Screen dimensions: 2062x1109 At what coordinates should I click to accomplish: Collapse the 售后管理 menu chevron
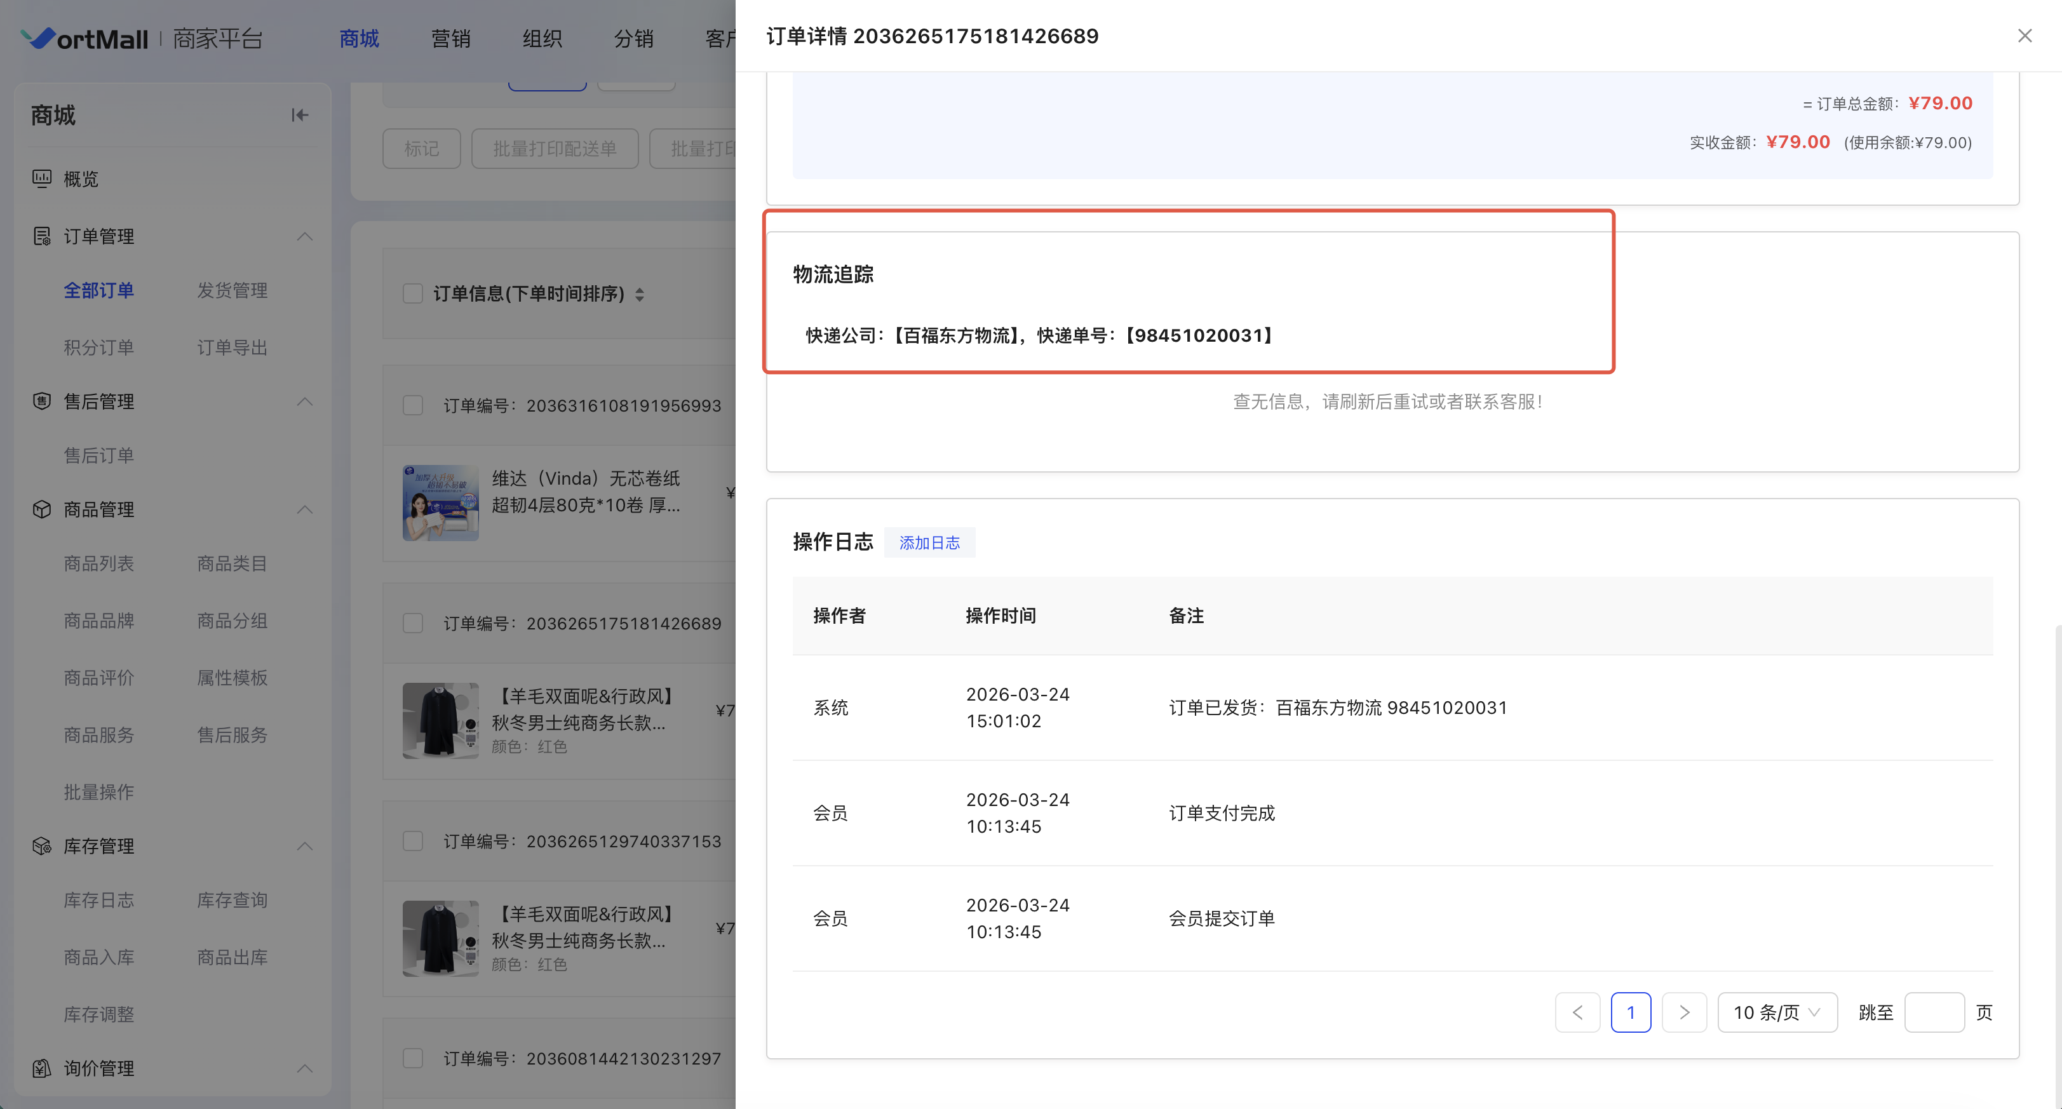[x=305, y=401]
